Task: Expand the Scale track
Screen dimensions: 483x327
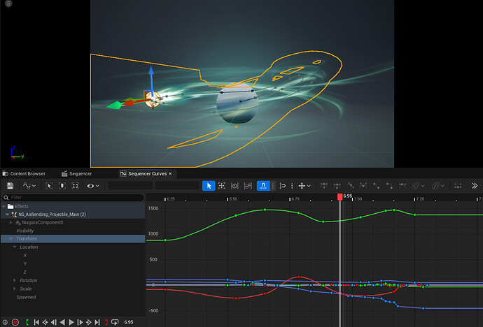Action: point(15,289)
